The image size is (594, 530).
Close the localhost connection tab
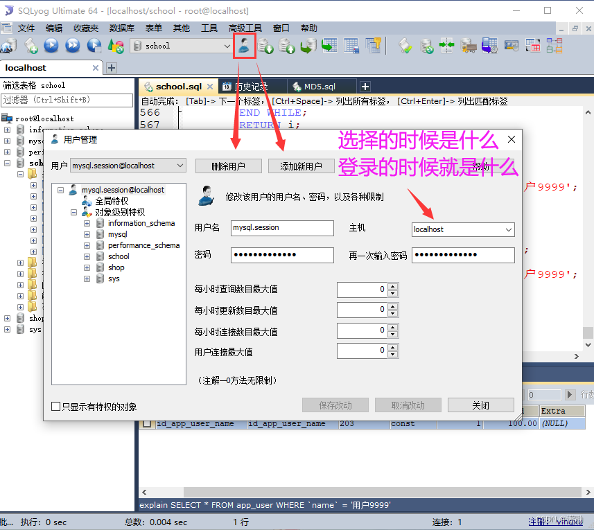96,68
